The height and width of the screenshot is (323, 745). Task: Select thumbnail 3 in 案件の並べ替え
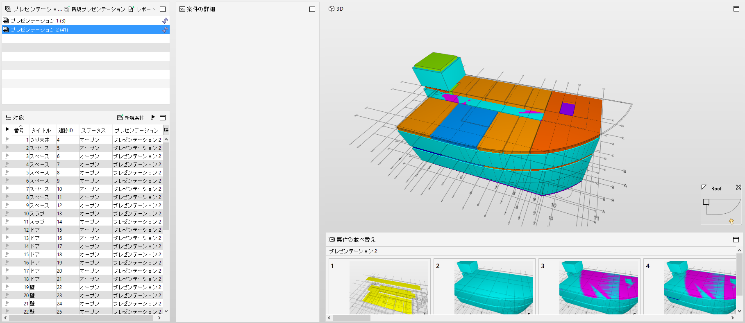tap(589, 286)
